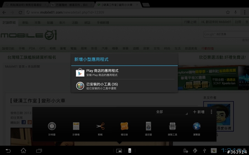Click the Mobile01 site logo

tap(29, 35)
